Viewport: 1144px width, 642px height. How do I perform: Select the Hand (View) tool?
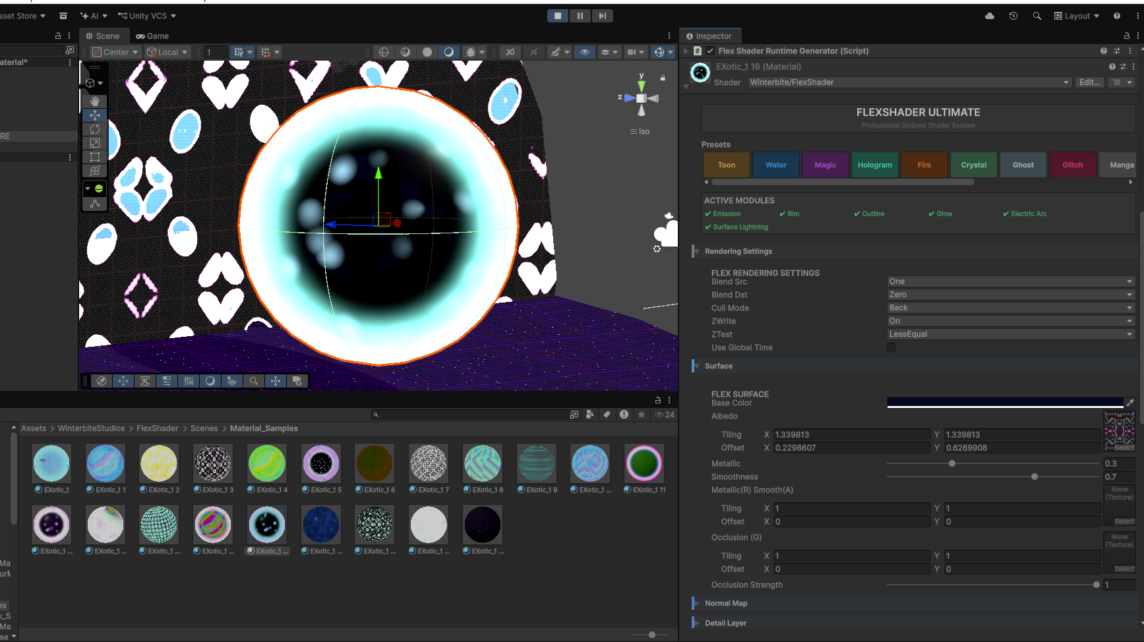tap(95, 101)
